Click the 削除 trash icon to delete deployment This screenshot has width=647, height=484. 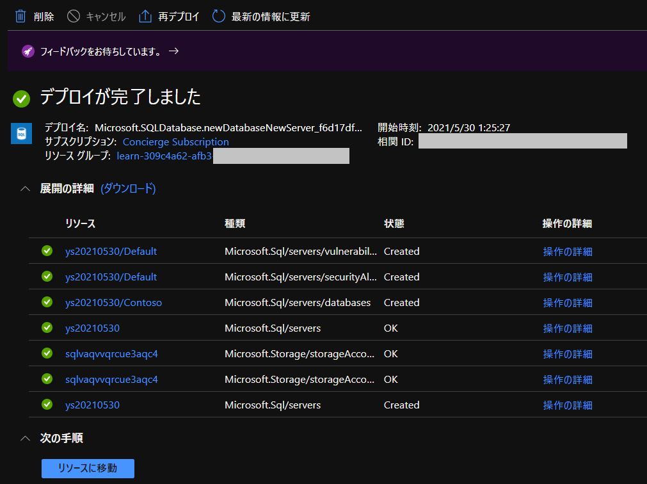(x=20, y=16)
